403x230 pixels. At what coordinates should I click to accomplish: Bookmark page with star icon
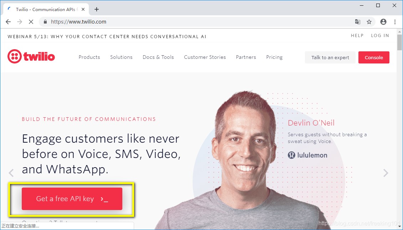369,22
